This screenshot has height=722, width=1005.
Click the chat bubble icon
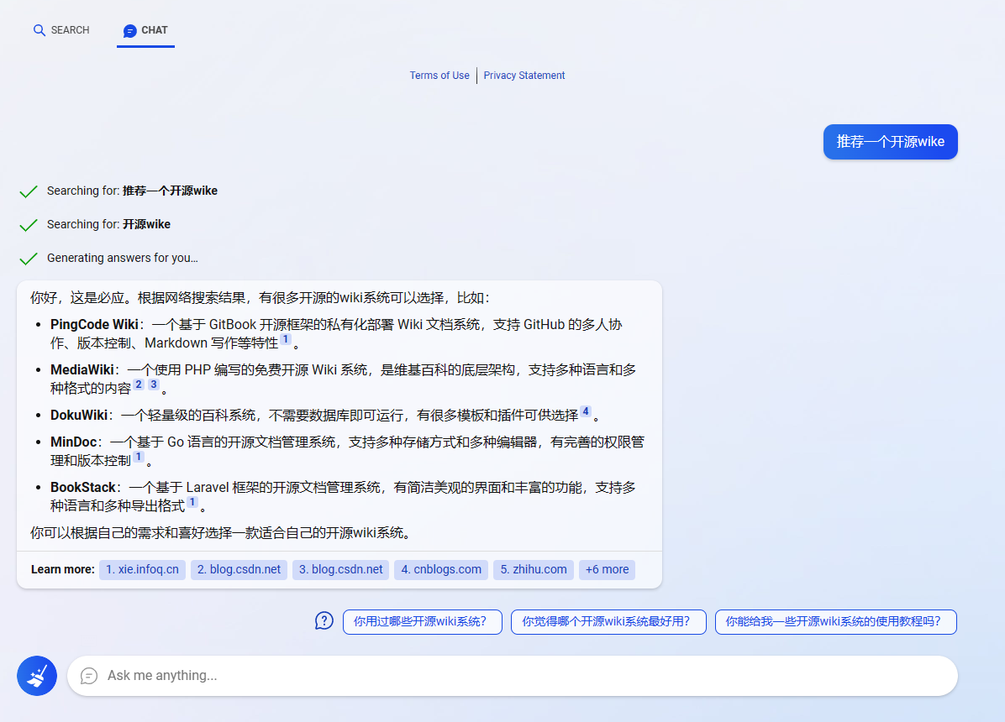click(x=129, y=30)
